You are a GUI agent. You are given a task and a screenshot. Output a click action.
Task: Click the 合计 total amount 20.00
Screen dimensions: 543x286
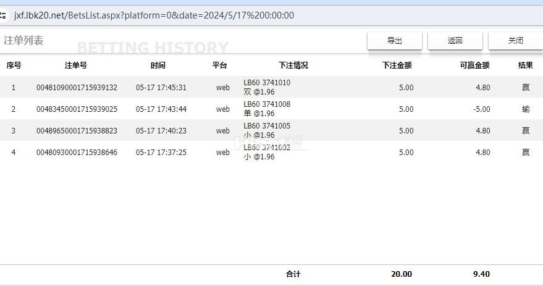point(402,274)
